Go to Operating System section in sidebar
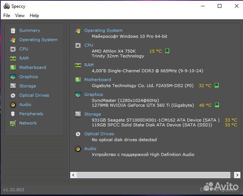The width and height of the screenshot is (243, 196). click(x=38, y=40)
